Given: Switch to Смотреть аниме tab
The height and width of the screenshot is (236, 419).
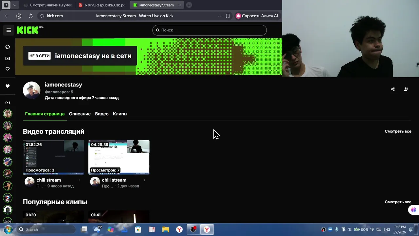Looking at the screenshot, I should coord(48,5).
